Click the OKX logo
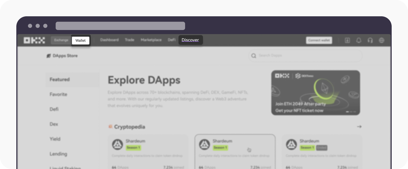Viewport: 408px width, 169px height. [x=34, y=40]
